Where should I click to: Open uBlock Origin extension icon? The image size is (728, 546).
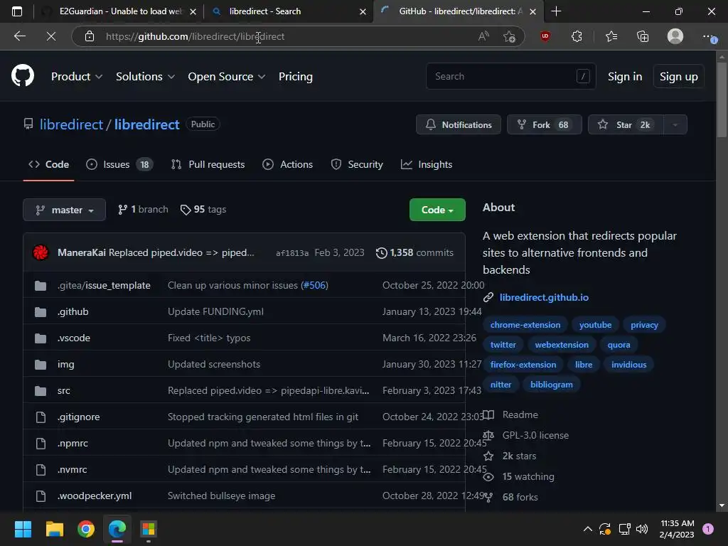[545, 36]
